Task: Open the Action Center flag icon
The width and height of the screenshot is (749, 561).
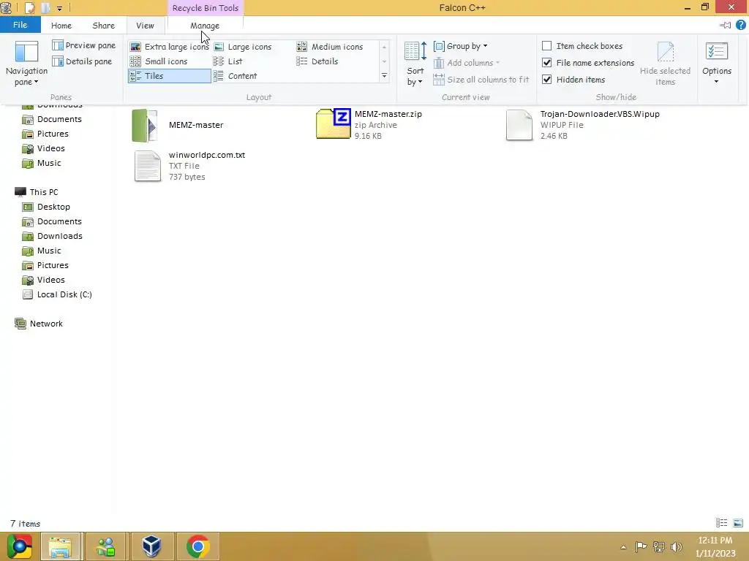Action: coord(641,547)
